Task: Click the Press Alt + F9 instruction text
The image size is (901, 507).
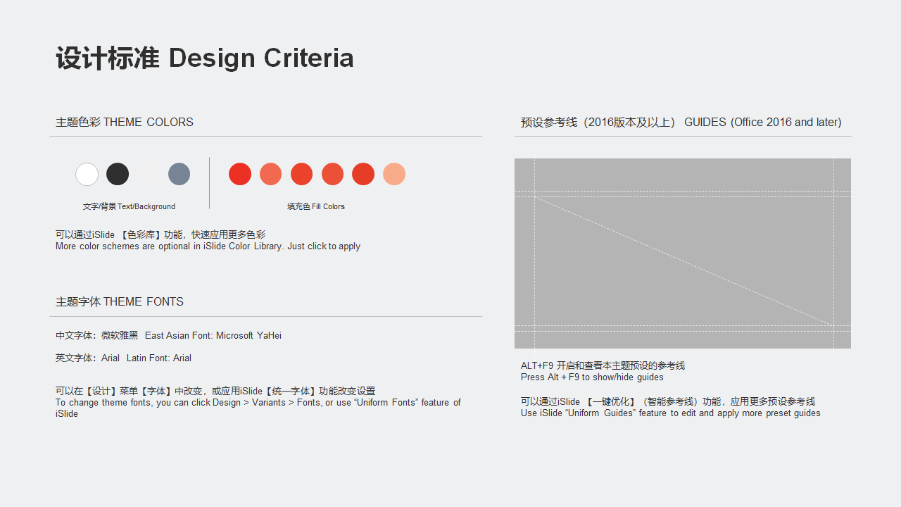Action: pos(592,377)
